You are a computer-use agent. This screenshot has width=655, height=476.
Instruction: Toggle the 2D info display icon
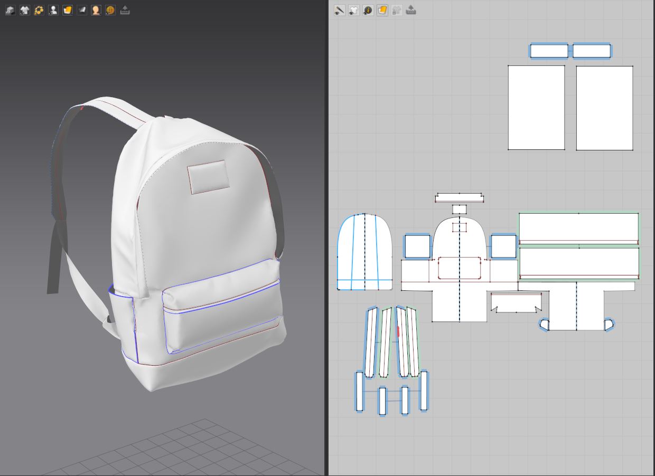[x=368, y=10]
